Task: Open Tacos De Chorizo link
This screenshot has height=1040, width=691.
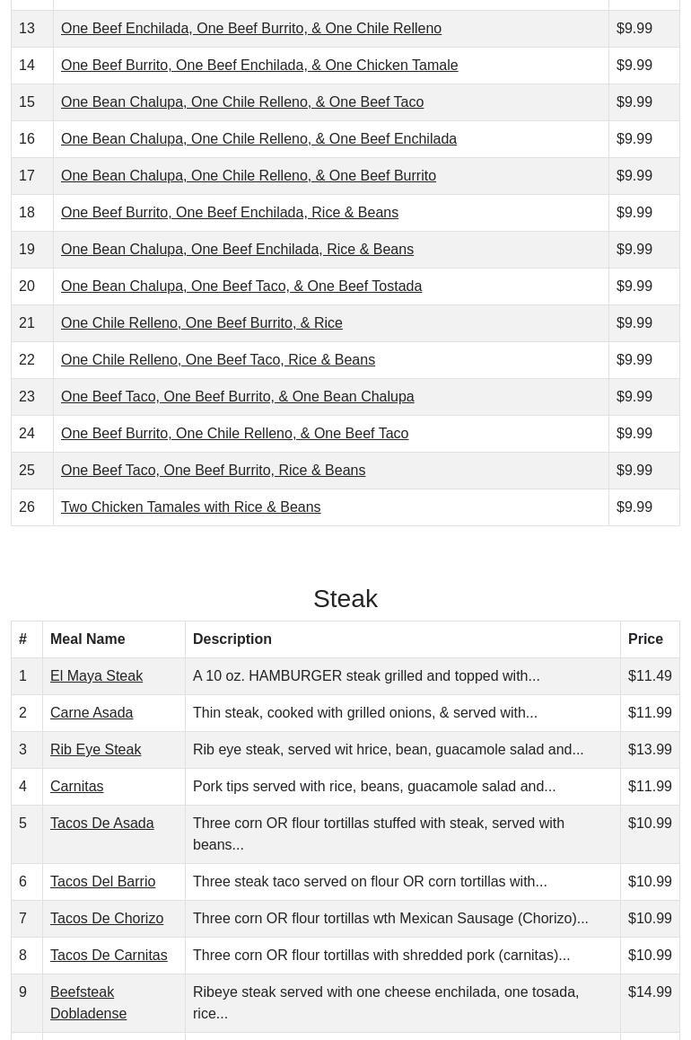Action: [107, 918]
